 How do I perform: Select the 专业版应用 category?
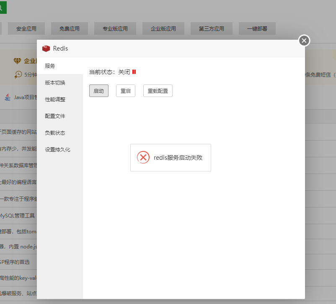tap(115, 28)
